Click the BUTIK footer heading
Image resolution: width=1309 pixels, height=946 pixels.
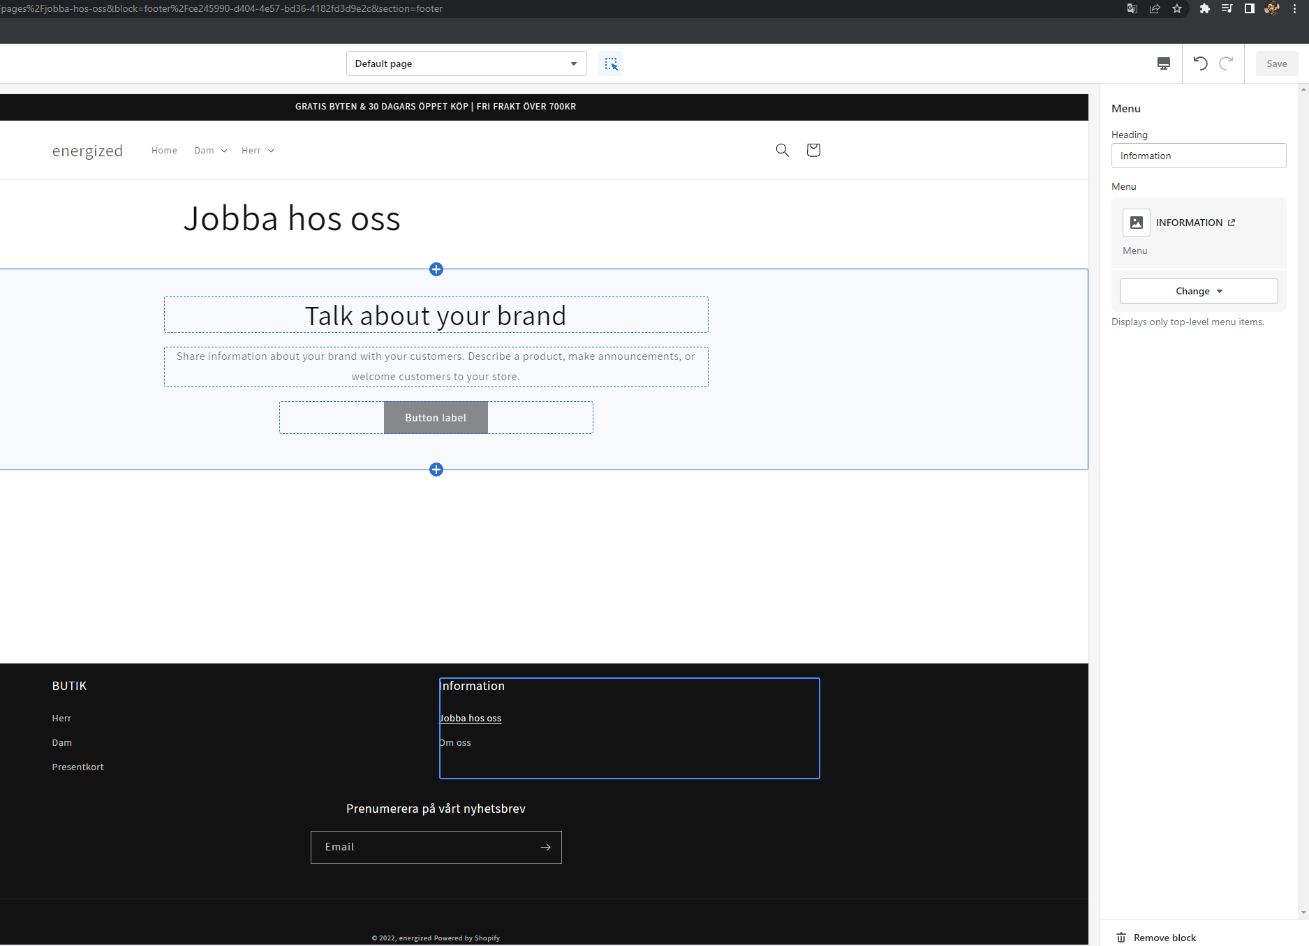[69, 686]
